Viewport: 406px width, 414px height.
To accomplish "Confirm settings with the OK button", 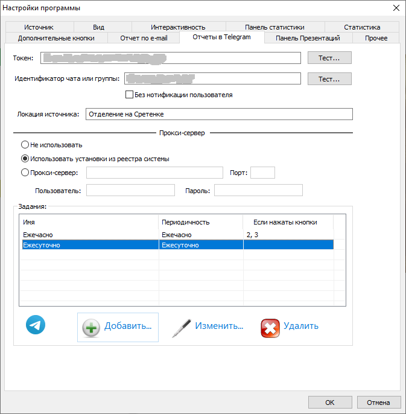I will click(x=329, y=403).
